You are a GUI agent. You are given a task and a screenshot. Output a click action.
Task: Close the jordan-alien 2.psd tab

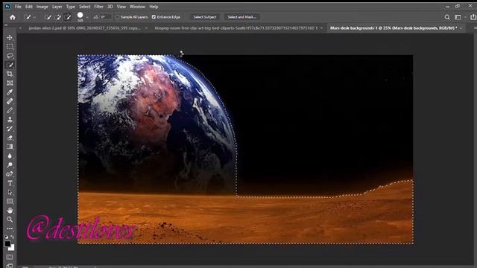146,28
